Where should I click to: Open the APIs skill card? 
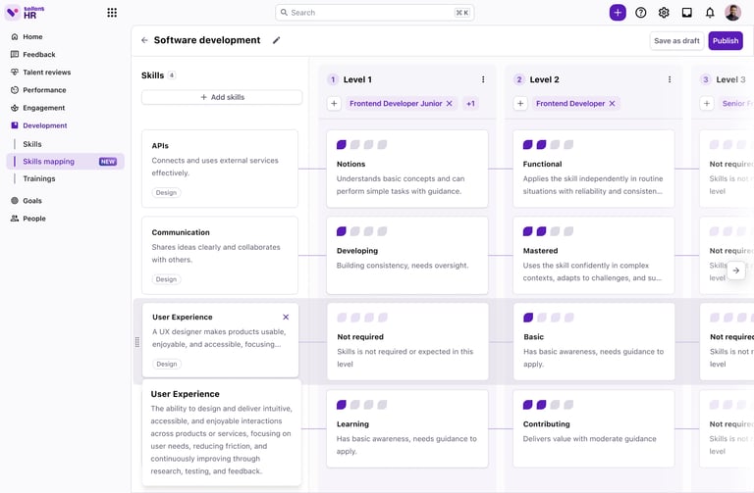220,169
